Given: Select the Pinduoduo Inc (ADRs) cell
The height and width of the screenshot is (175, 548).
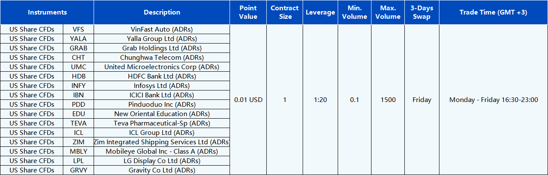Looking at the screenshot, I should pos(162,105).
